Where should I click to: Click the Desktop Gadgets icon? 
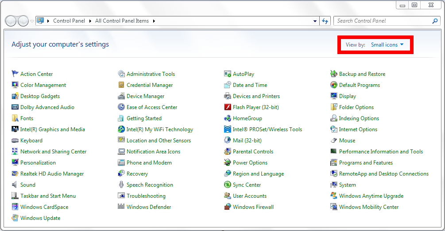point(15,96)
